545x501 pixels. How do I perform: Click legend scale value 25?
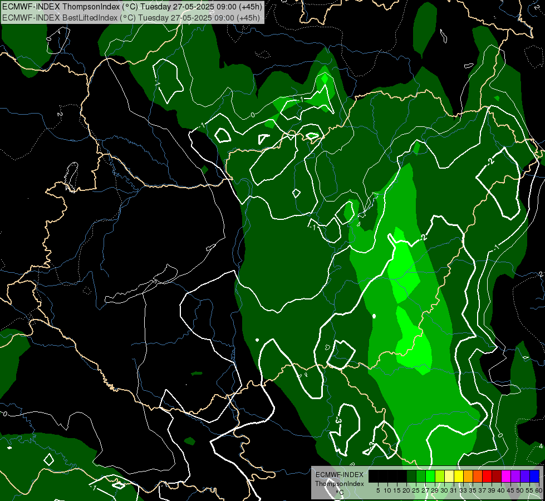[416, 490]
